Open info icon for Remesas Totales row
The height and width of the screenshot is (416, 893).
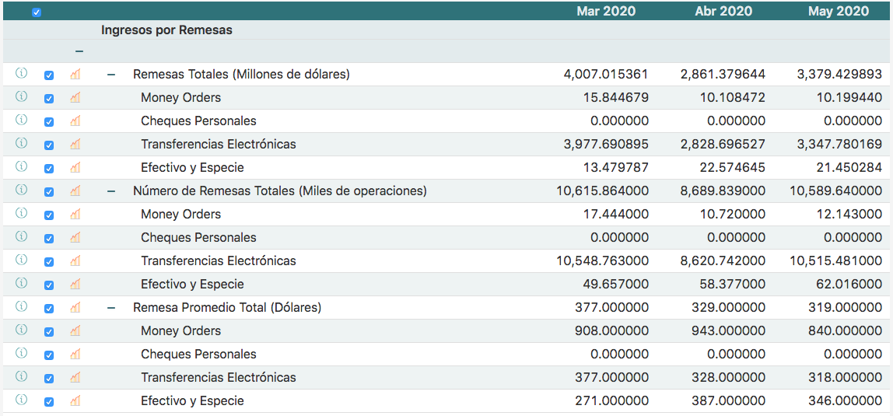pos(21,73)
